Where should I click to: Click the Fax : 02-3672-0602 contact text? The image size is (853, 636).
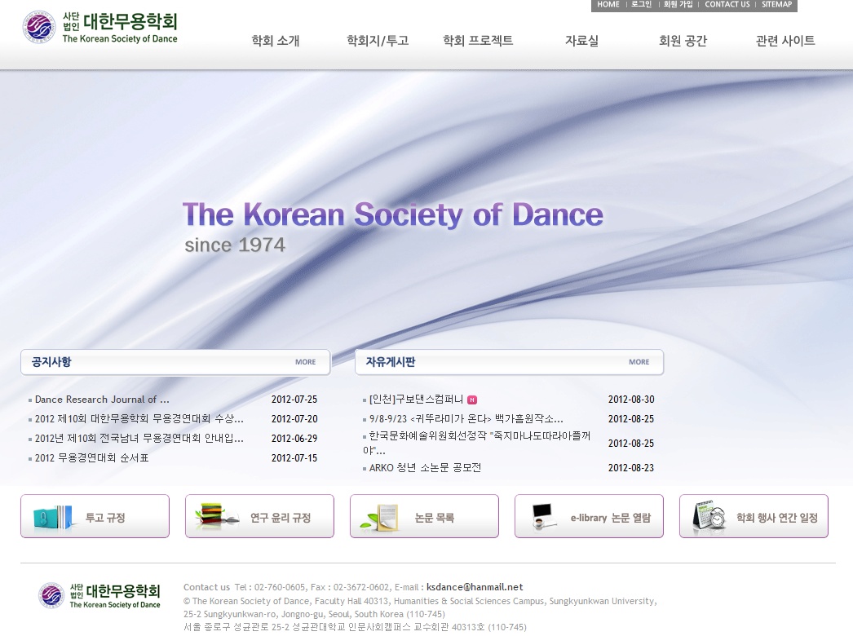[x=351, y=588]
